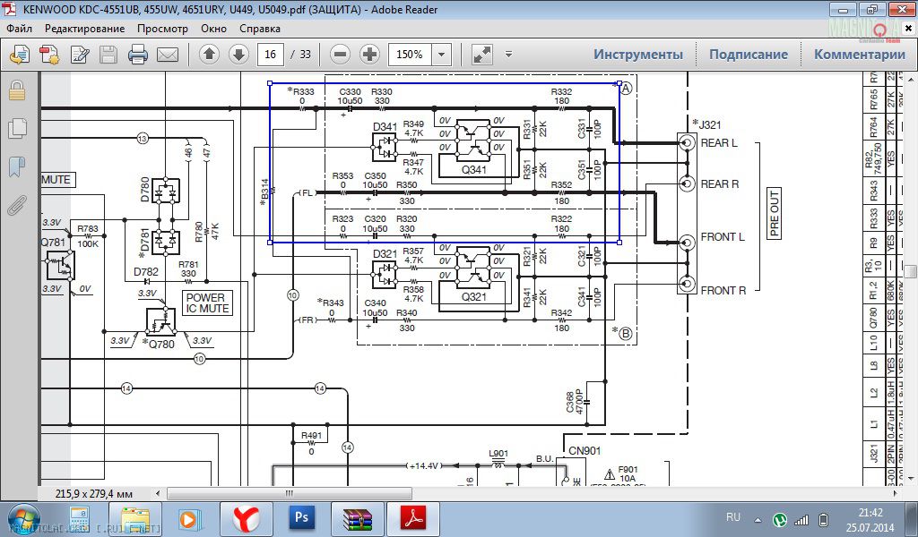This screenshot has width=918, height=537.
Task: Click the Create PDF toolbar icon
Action: pyautogui.click(x=49, y=55)
